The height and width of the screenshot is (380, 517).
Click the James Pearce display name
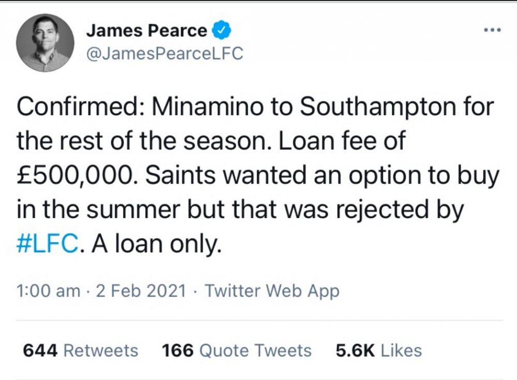pos(146,31)
